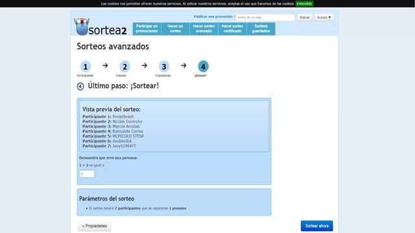Go to step 3 Propiedades circle

click(164, 67)
